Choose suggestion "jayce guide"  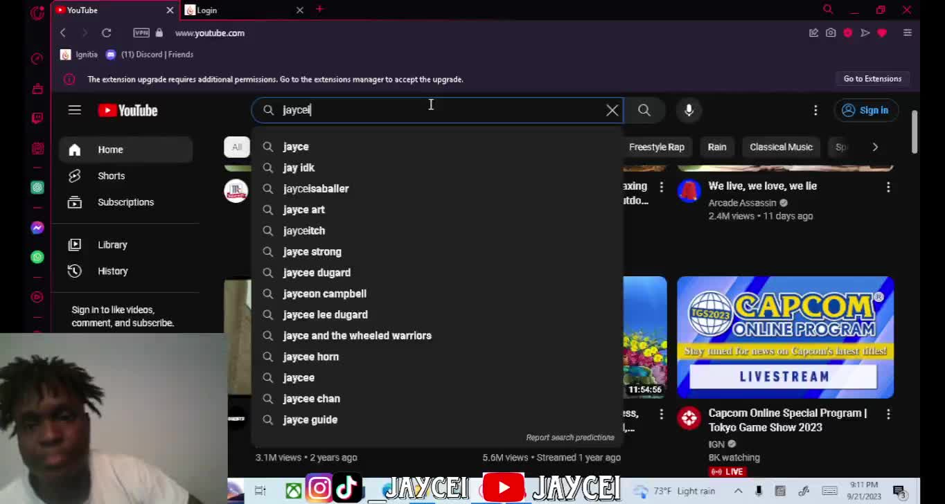pos(436,420)
